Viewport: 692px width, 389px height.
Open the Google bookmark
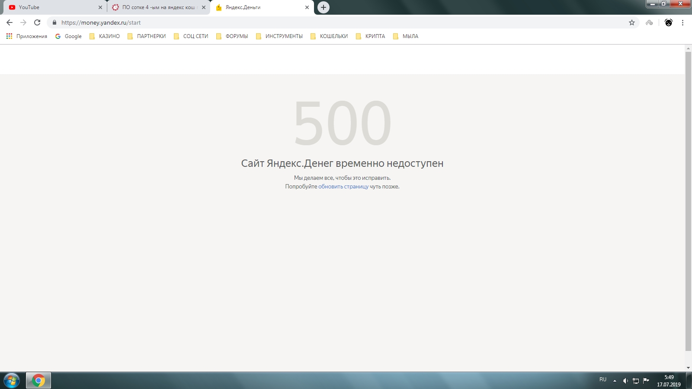(68, 36)
